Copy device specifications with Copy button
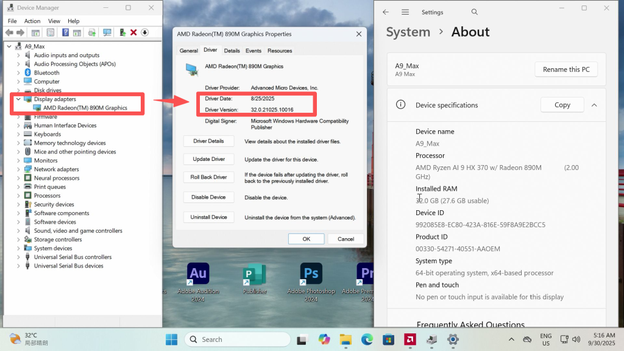This screenshot has height=351, width=624. click(562, 105)
